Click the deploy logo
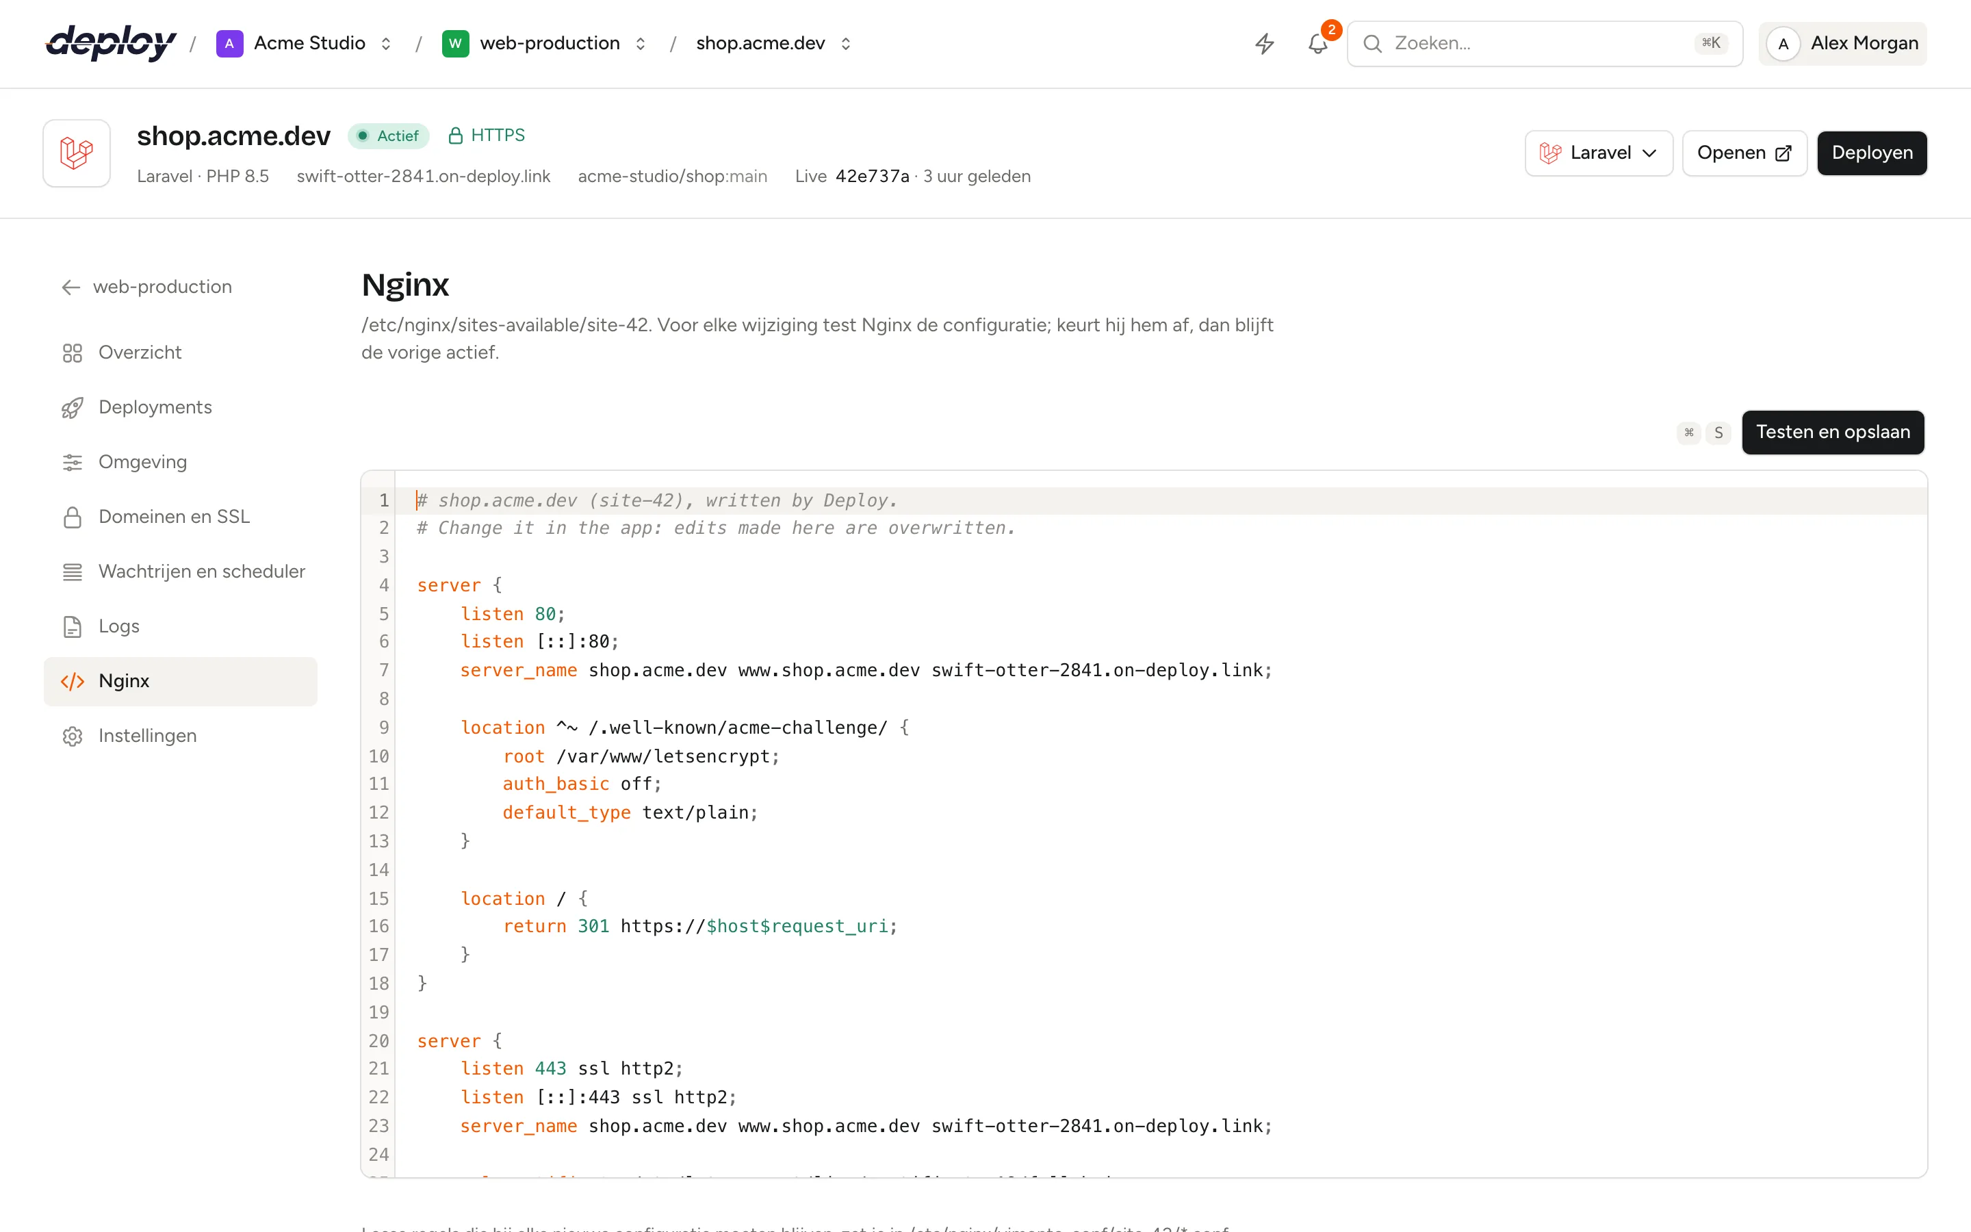 (111, 42)
